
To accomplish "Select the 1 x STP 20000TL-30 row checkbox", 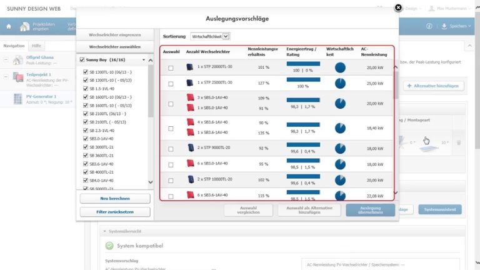I will point(171,67).
